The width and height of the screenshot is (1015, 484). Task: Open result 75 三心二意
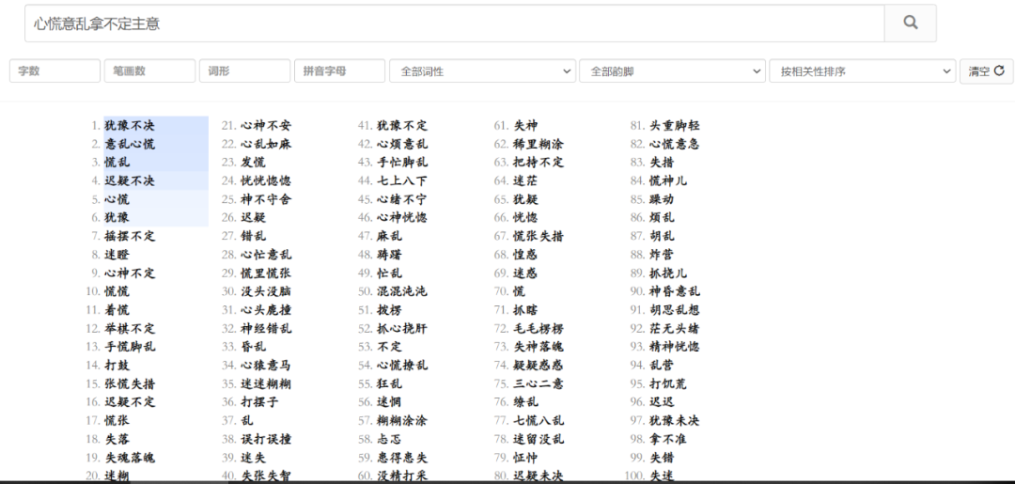click(x=539, y=383)
